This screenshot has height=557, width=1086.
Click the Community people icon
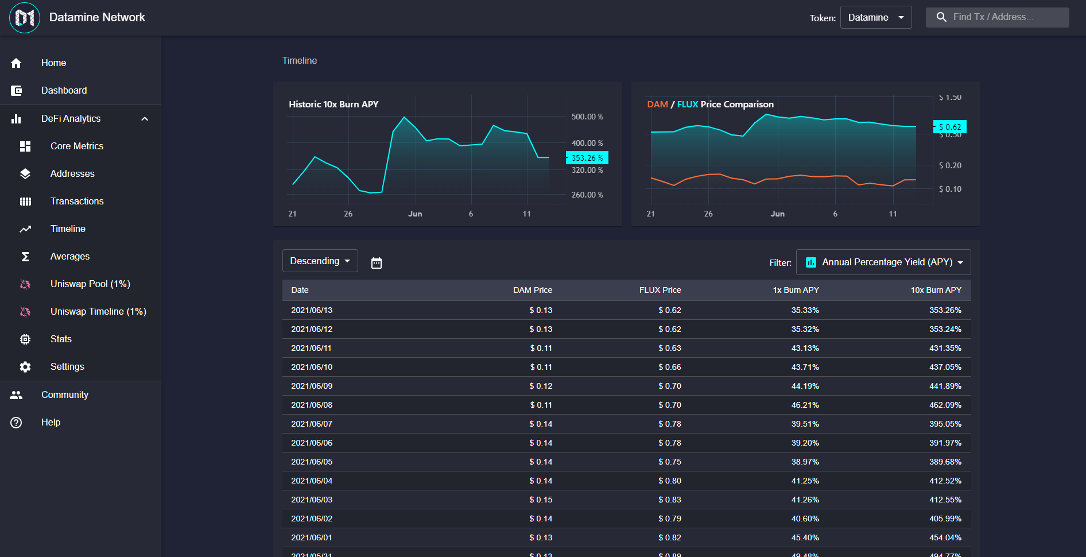[16, 395]
